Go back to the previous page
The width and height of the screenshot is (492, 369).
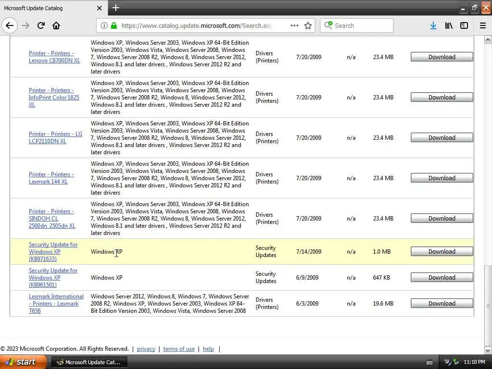coord(10,25)
